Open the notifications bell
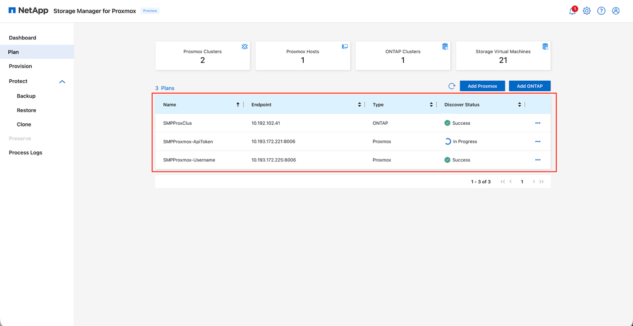Viewport: 633px width, 326px height. point(572,11)
